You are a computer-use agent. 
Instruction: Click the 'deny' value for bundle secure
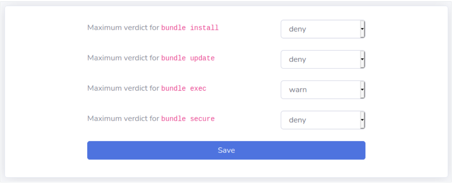click(x=297, y=120)
